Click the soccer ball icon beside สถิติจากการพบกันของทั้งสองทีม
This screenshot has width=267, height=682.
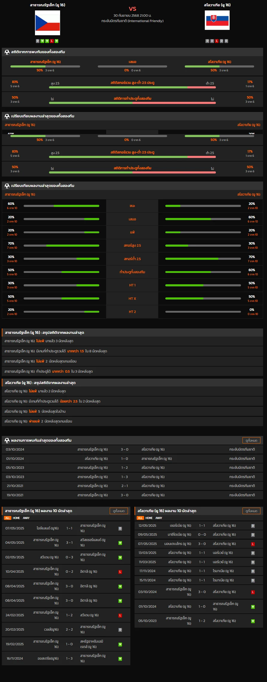click(7, 52)
